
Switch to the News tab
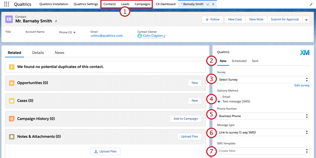59,52
